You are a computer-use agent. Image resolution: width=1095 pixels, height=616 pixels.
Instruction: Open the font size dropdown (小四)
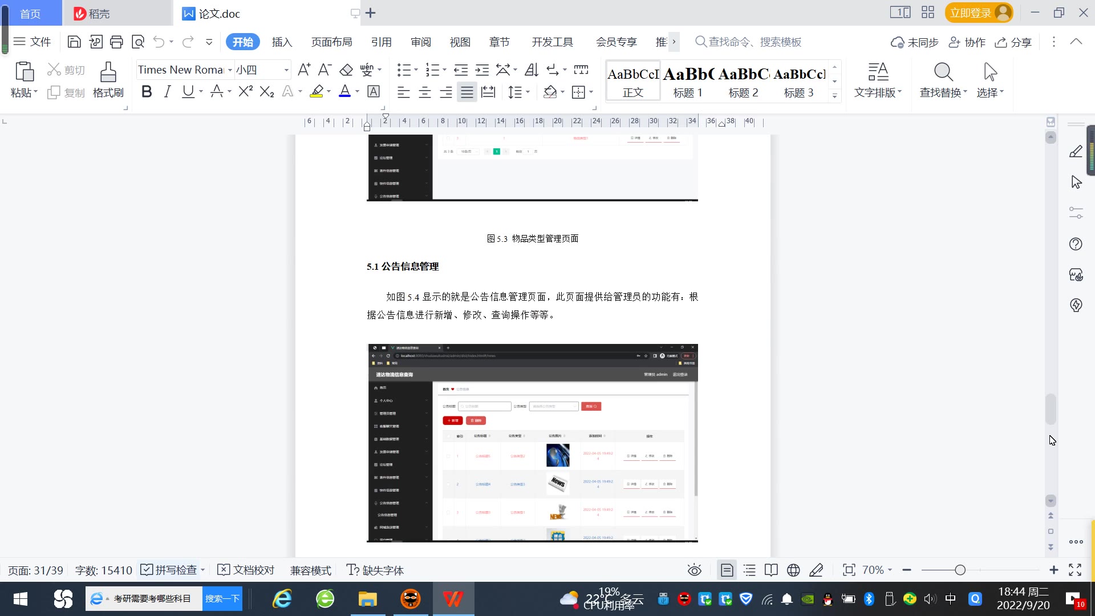(286, 70)
